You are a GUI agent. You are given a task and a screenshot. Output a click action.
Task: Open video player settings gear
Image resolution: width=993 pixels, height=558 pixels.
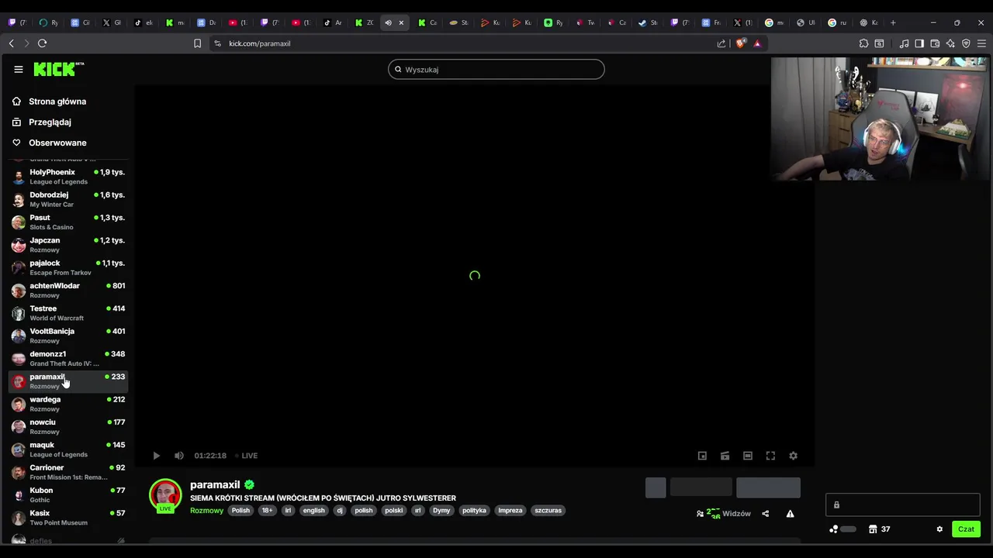click(x=793, y=456)
